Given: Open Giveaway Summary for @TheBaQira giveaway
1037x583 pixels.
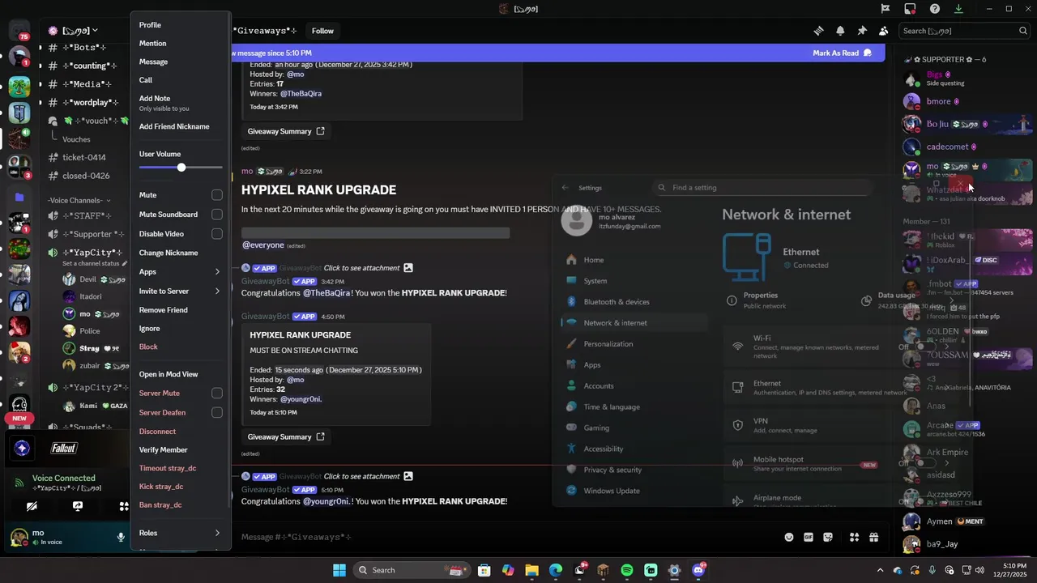Looking at the screenshot, I should tap(286, 131).
